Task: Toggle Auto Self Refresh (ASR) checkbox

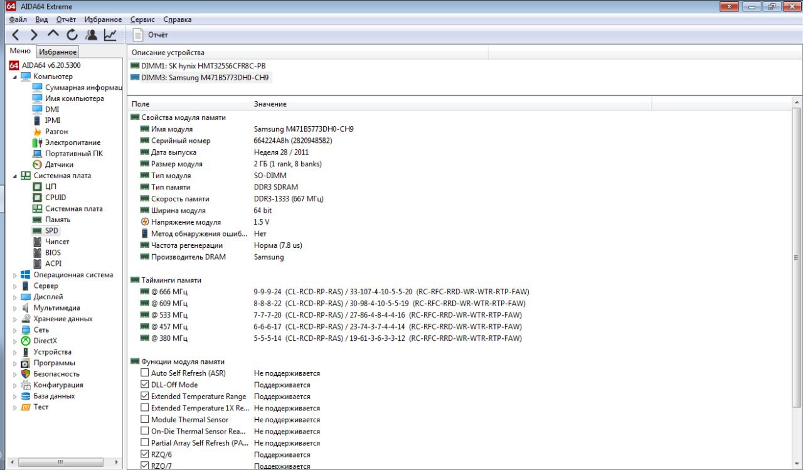Action: click(x=145, y=373)
